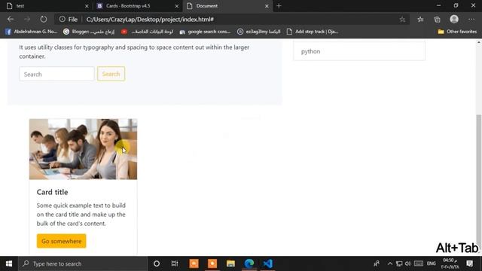Open the YouTube bookmark in favorites bar
Viewport: 482px width, 271px height.
point(148,32)
